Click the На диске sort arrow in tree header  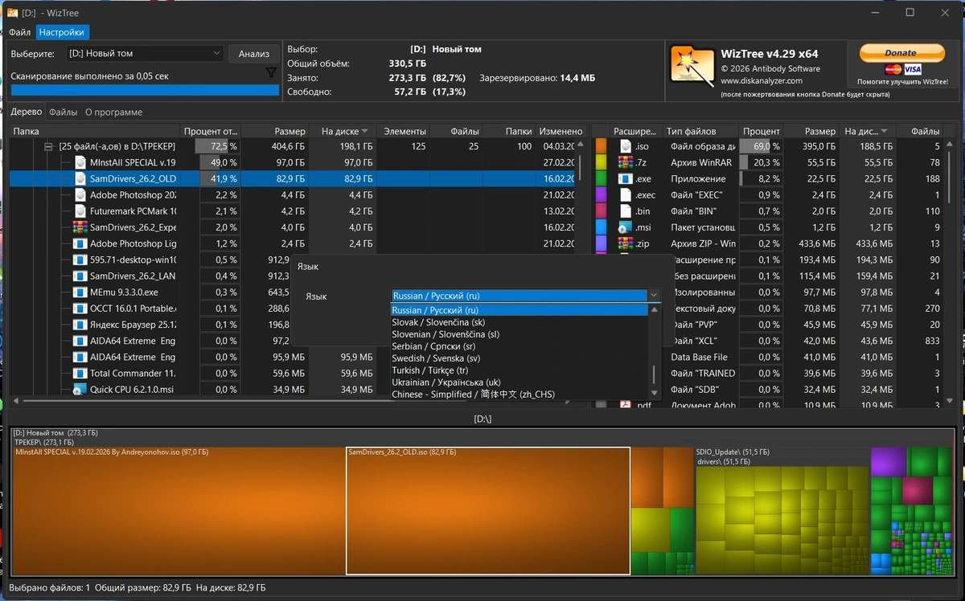tap(365, 131)
